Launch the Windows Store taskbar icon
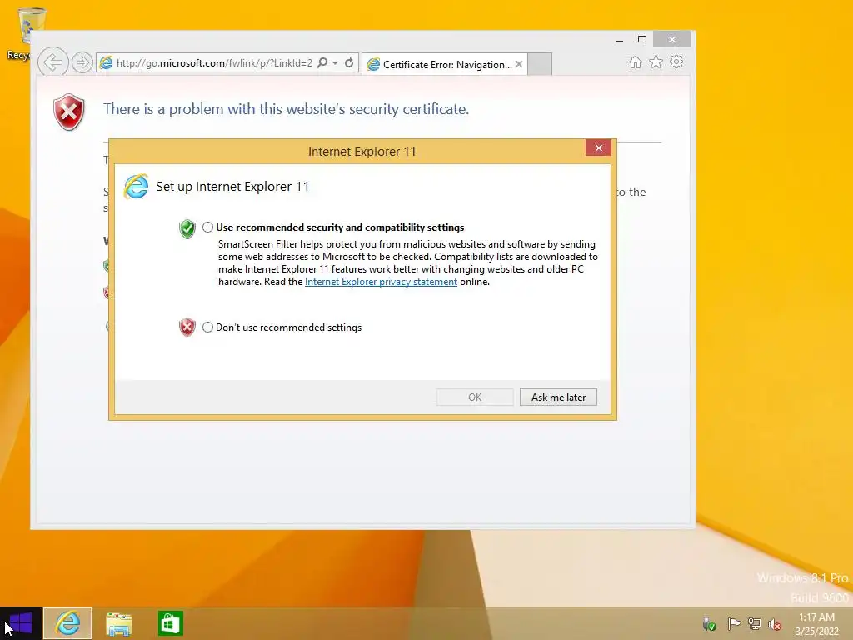 170,623
